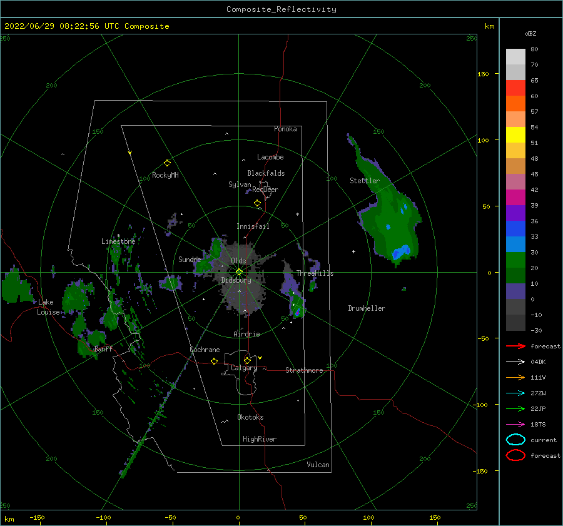Select the cyan 27ZW arrow icon

pyautogui.click(x=515, y=393)
